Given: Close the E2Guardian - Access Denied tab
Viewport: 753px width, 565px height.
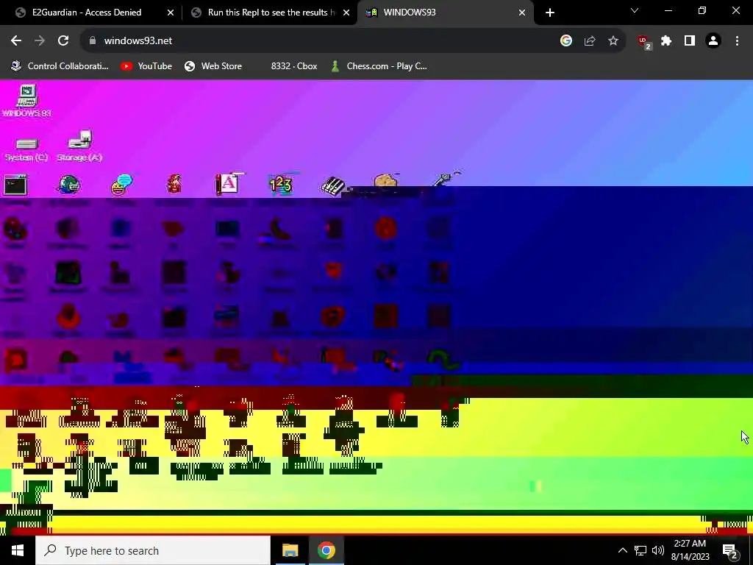Looking at the screenshot, I should point(171,13).
